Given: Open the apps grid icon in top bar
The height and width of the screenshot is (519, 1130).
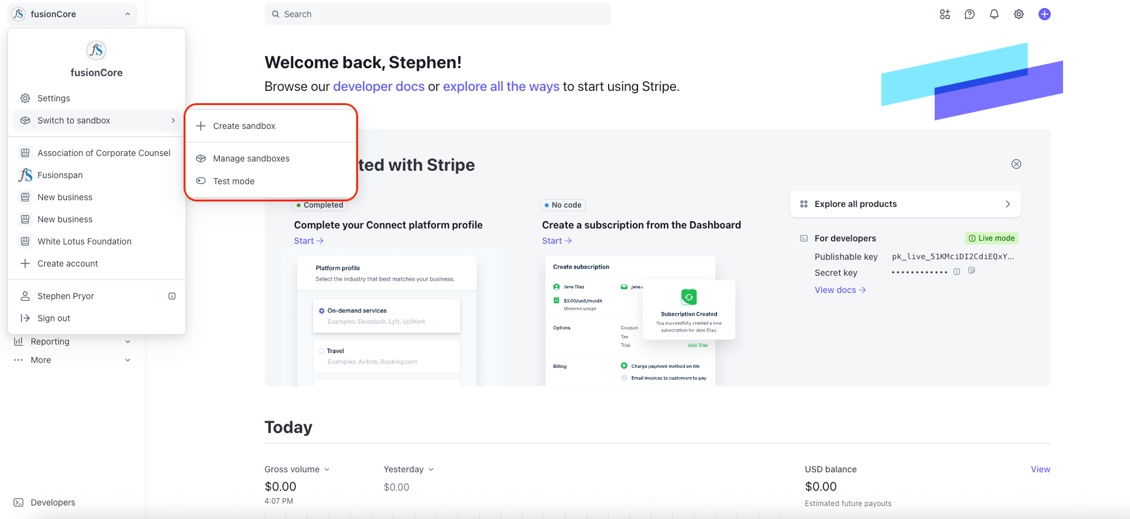Looking at the screenshot, I should (x=945, y=14).
